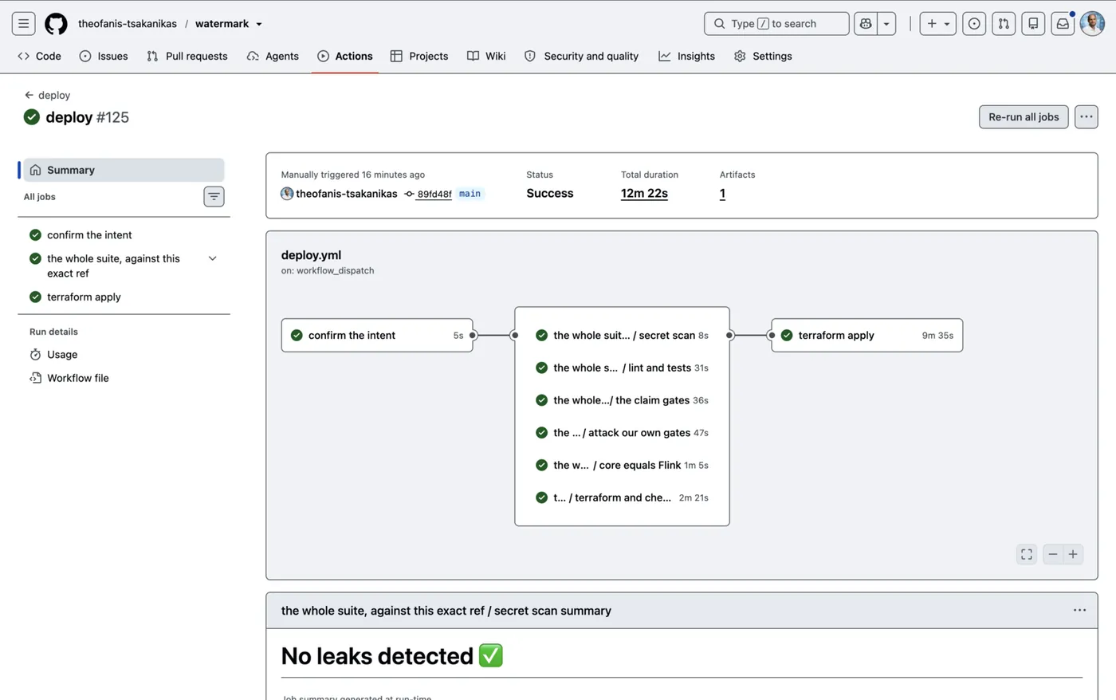Open the claim gates job in graph
The height and width of the screenshot is (700, 1116).
622,400
